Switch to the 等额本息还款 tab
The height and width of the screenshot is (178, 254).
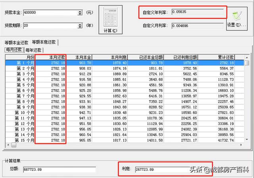(44, 42)
